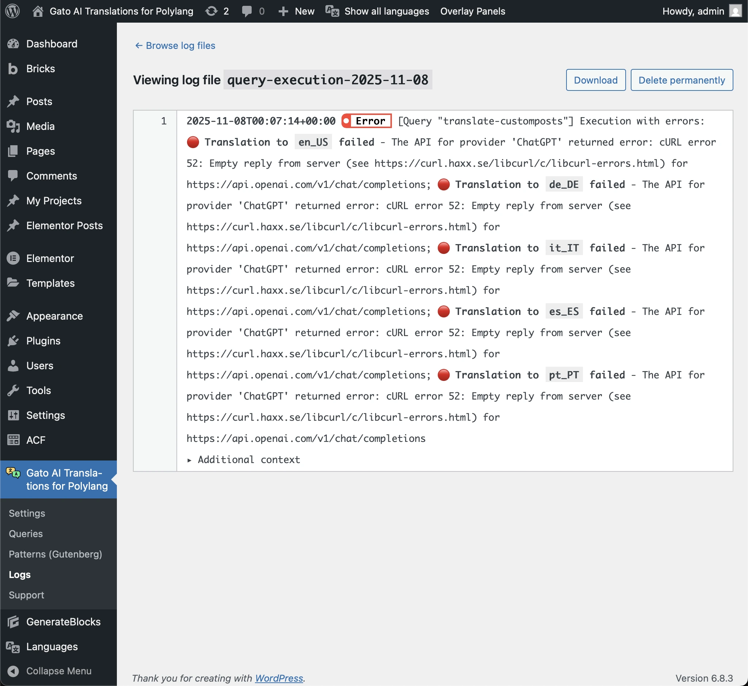
Task: Open the Show all languages switcher
Action: [x=377, y=11]
